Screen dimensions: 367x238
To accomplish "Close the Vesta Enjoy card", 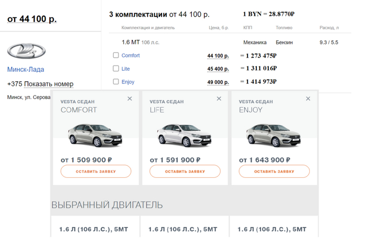I will coord(308,99).
